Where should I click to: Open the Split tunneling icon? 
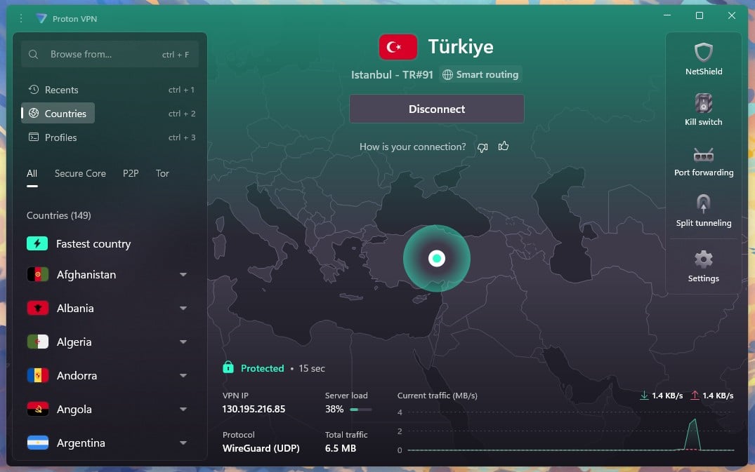click(x=704, y=204)
